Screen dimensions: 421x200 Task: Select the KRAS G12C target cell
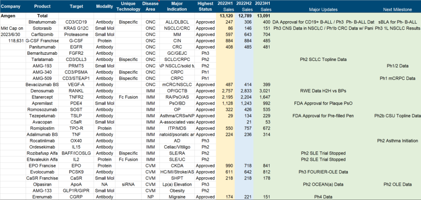(76, 28)
